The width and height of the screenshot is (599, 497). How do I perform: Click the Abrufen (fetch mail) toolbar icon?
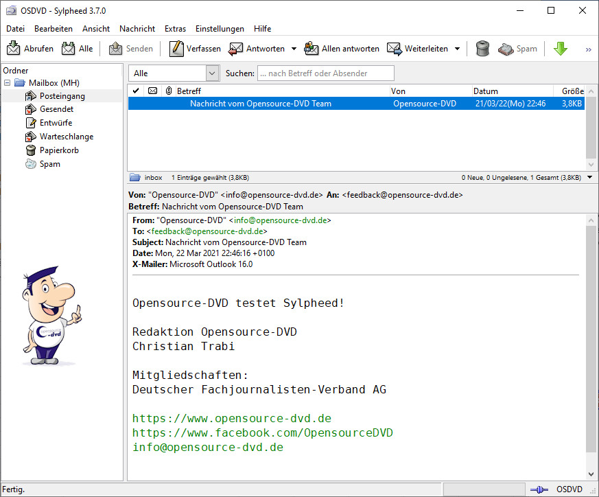(14, 49)
